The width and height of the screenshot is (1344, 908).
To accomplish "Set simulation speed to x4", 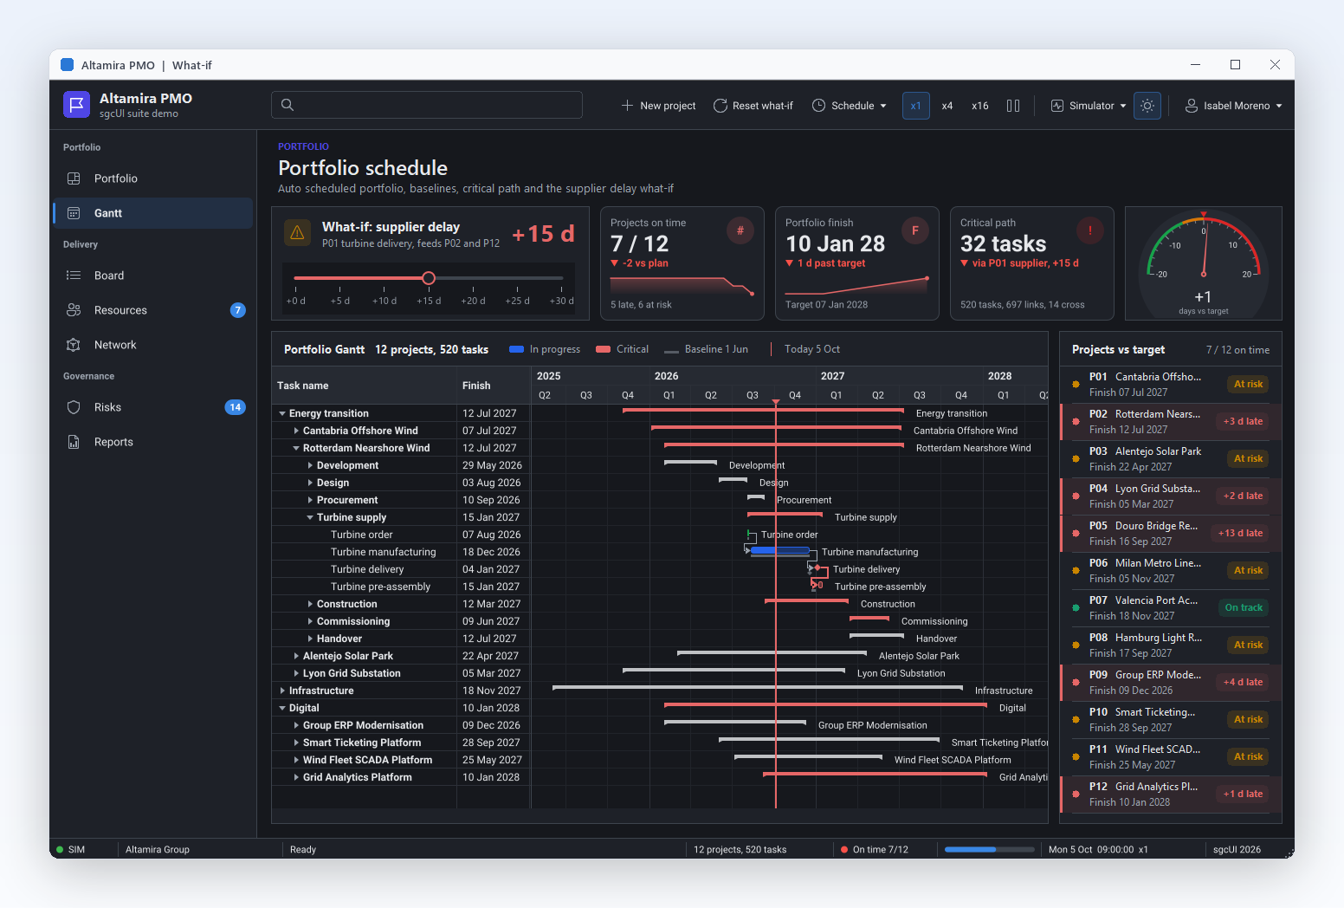I will [947, 106].
